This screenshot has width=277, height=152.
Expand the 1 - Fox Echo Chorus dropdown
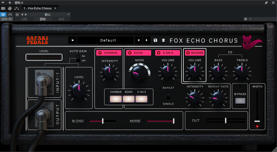55,8
